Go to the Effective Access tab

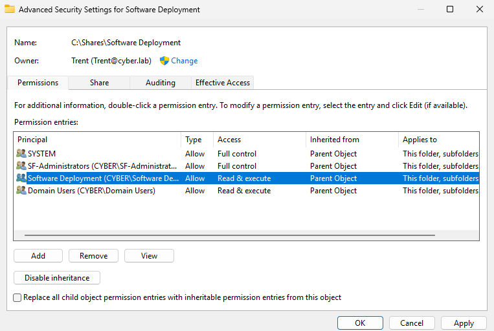pyautogui.click(x=223, y=83)
